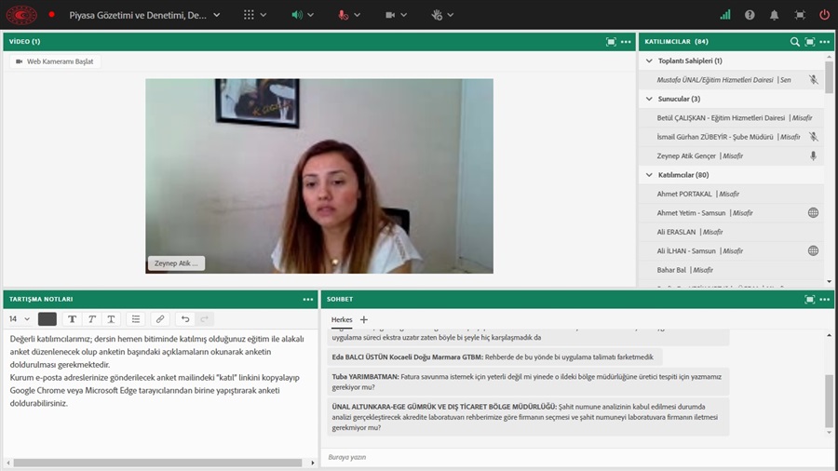Click Zeynep Atik video feed

coord(319,176)
